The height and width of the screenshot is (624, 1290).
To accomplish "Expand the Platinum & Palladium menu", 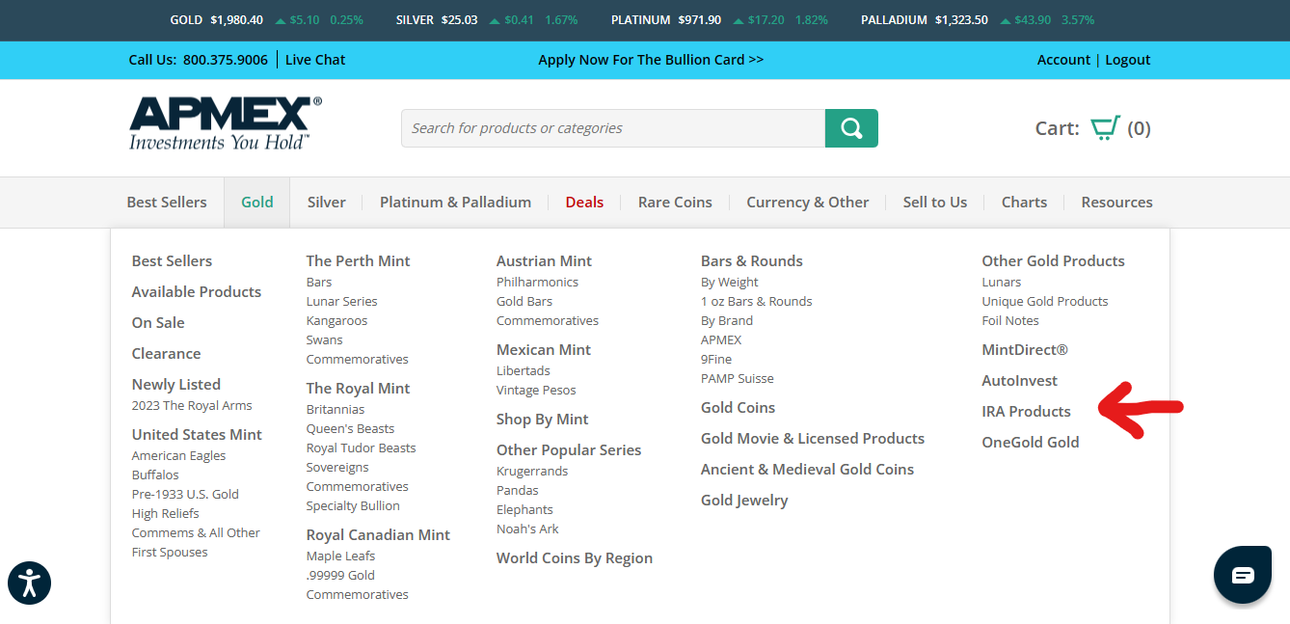I will tap(455, 203).
